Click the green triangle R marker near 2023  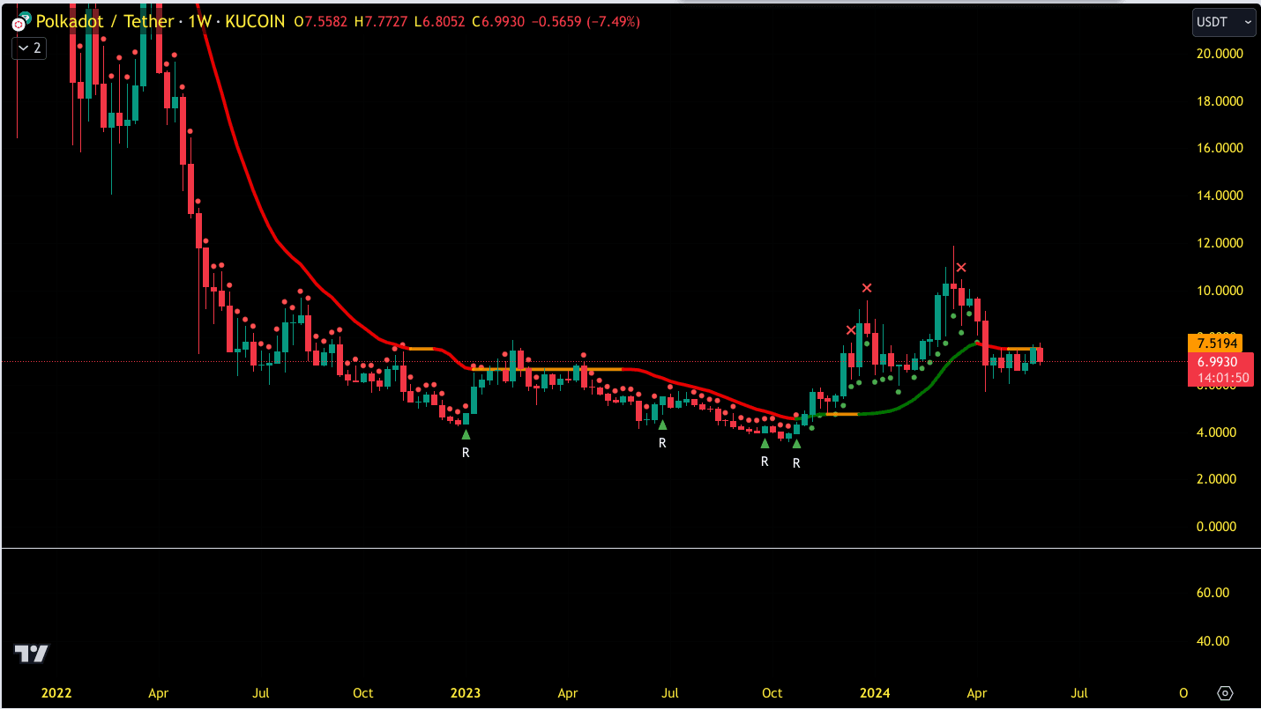pyautogui.click(x=466, y=434)
